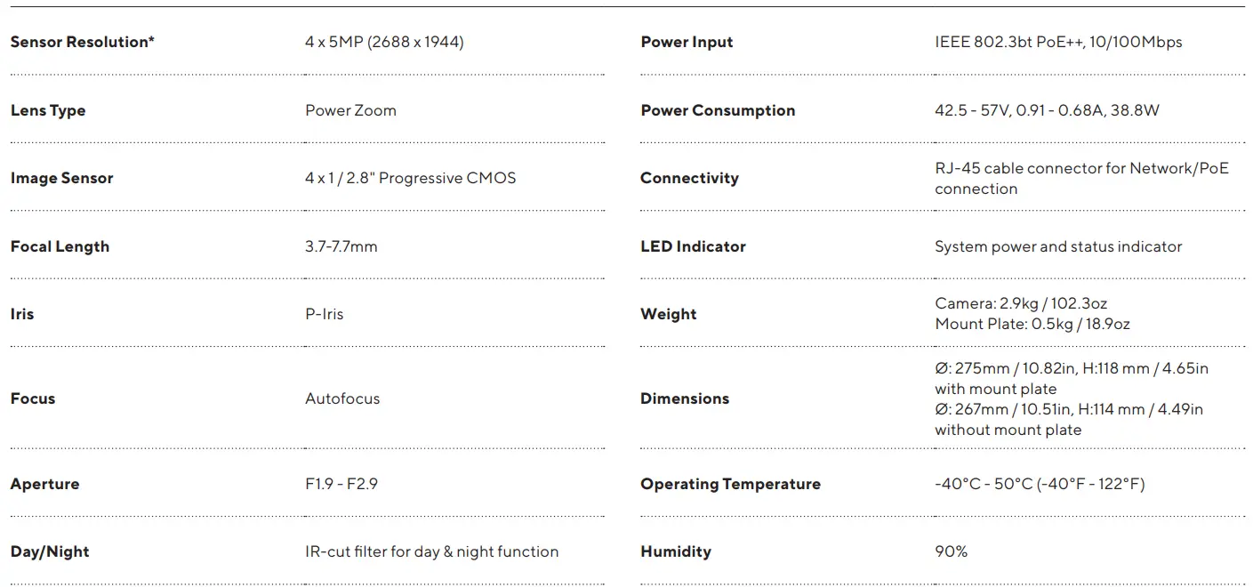1253x587 pixels.
Task: Click the Power Consumption label
Action: tap(718, 110)
